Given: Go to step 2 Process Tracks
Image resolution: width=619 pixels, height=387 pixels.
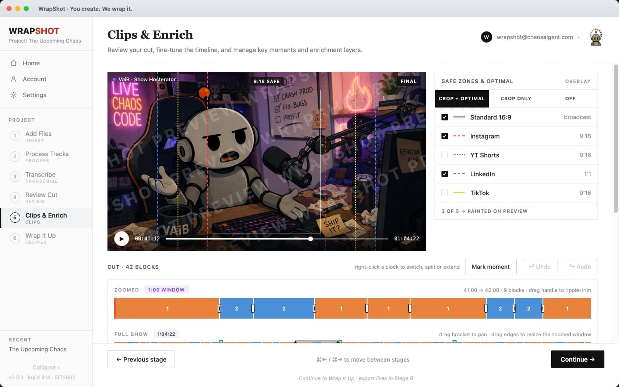Looking at the screenshot, I should [46, 157].
